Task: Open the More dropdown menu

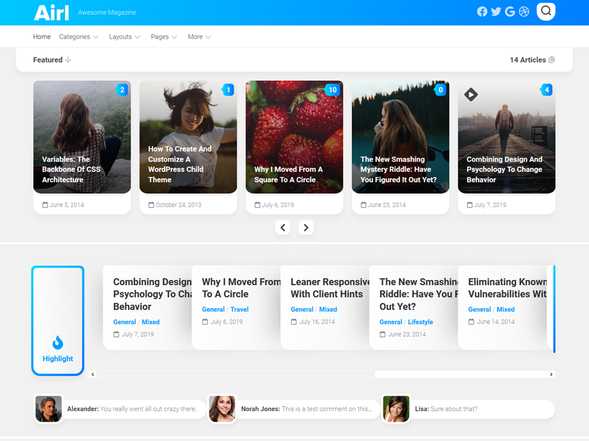Action: click(x=199, y=37)
